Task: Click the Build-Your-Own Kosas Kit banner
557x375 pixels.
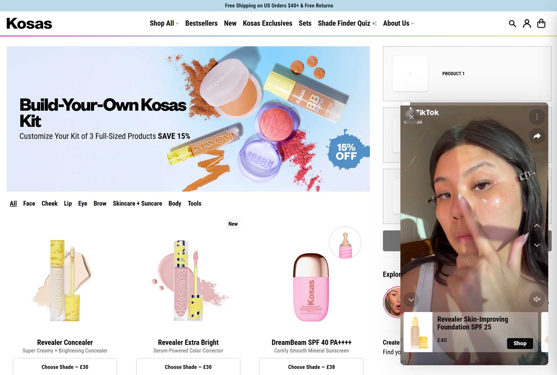Action: [x=188, y=119]
